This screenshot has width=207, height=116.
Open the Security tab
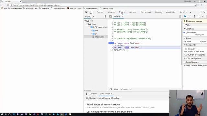tap(183, 12)
